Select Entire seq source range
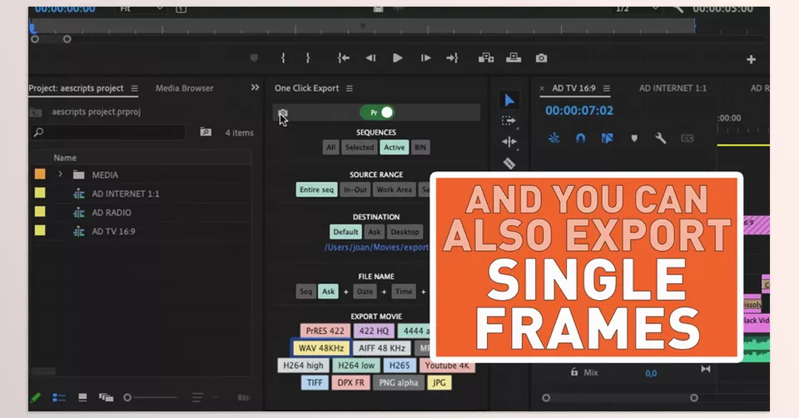Screen dimensions: 799x418 click(x=316, y=189)
